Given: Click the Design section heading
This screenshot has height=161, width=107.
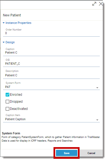Looking at the screenshot, I should tap(10, 42).
